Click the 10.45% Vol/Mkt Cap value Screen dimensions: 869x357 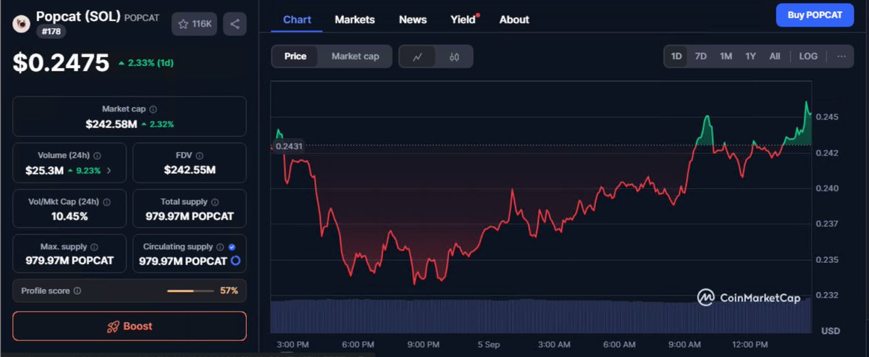pos(70,216)
